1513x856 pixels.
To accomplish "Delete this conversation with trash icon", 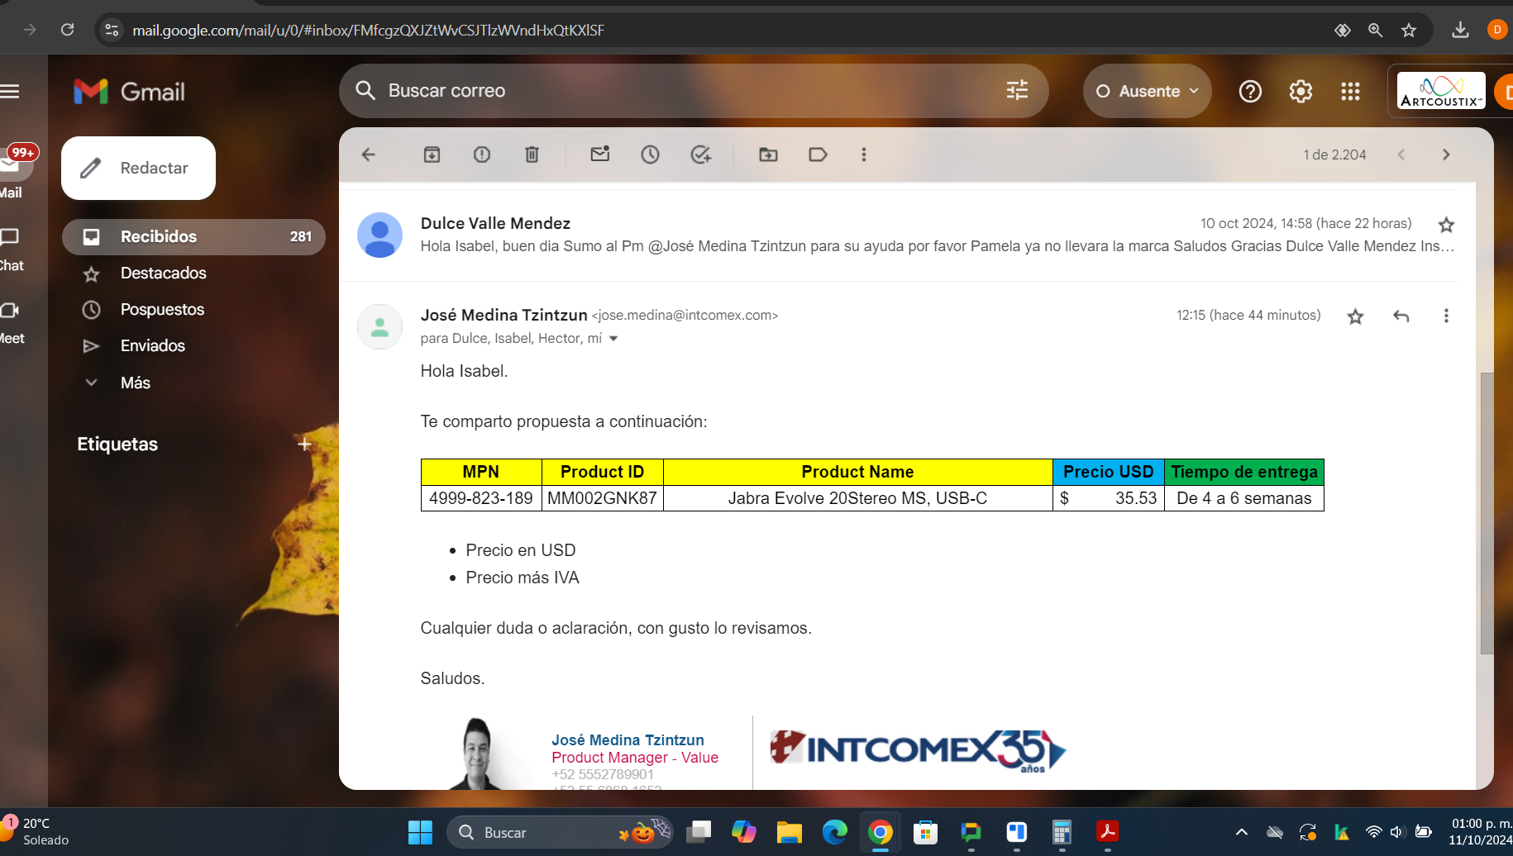I will click(532, 155).
